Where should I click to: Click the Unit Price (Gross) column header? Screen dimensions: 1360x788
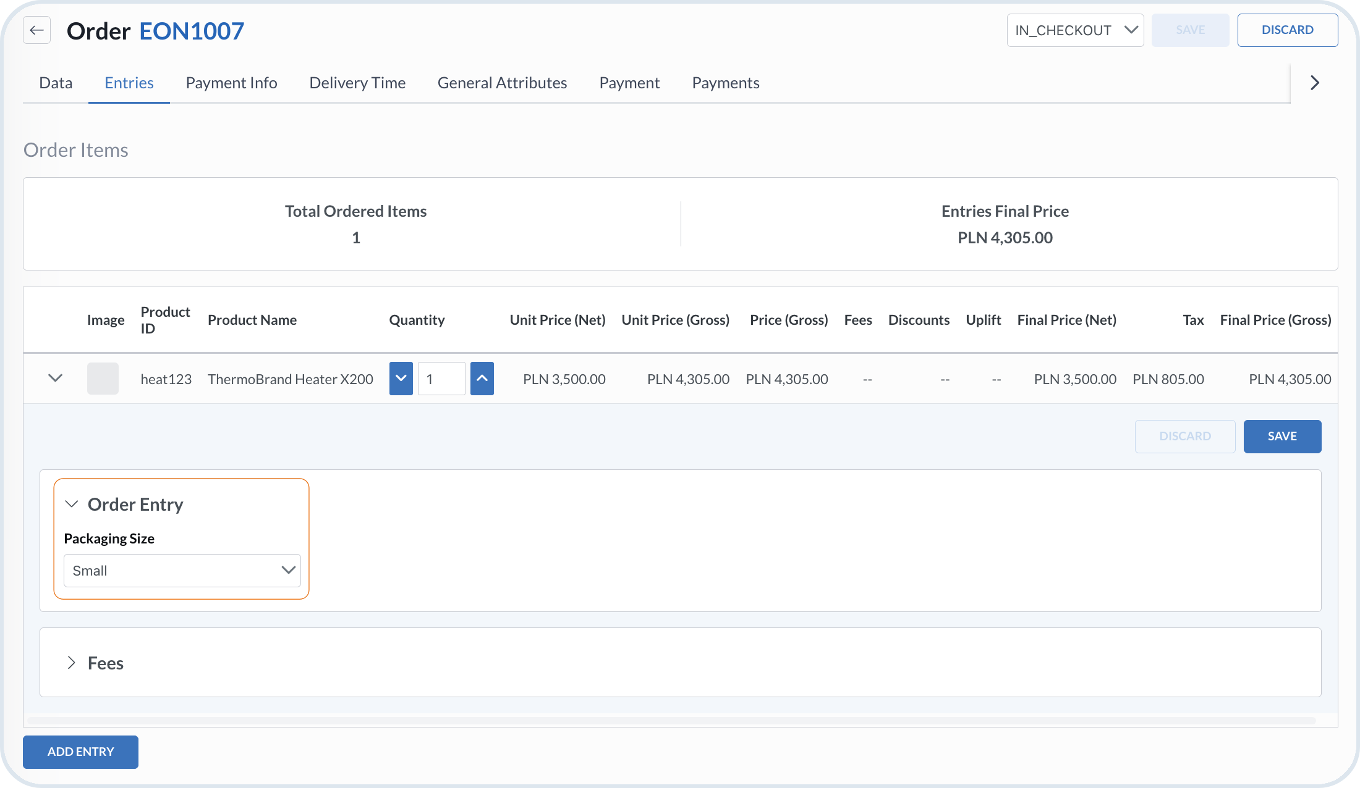(x=676, y=320)
